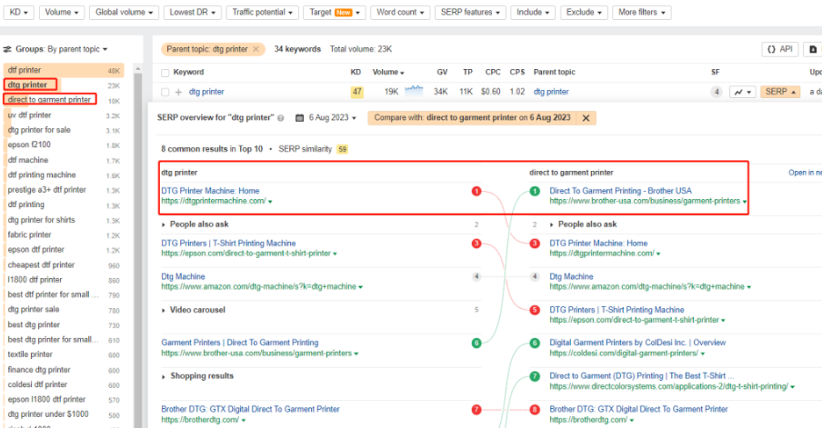Tick the checkbox for dtg printer row
The image size is (822, 428).
[165, 92]
